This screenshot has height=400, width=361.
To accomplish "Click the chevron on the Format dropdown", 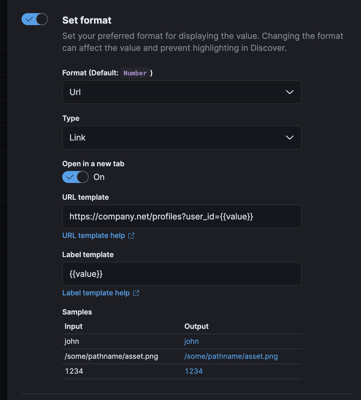I will pos(289,92).
